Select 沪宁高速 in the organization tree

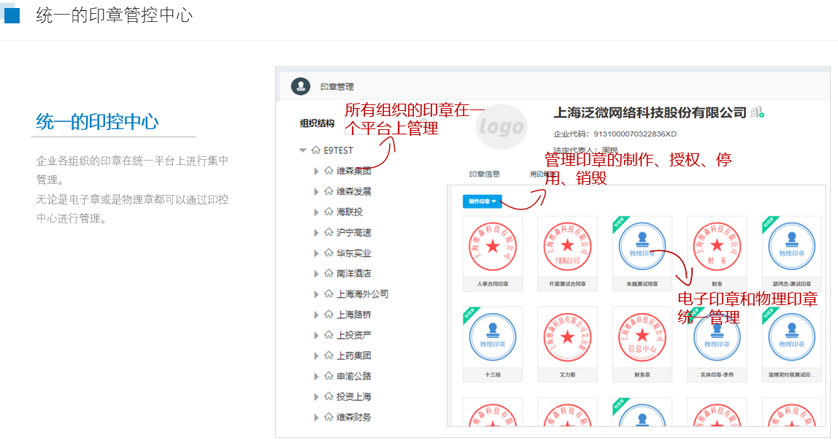[x=354, y=232]
